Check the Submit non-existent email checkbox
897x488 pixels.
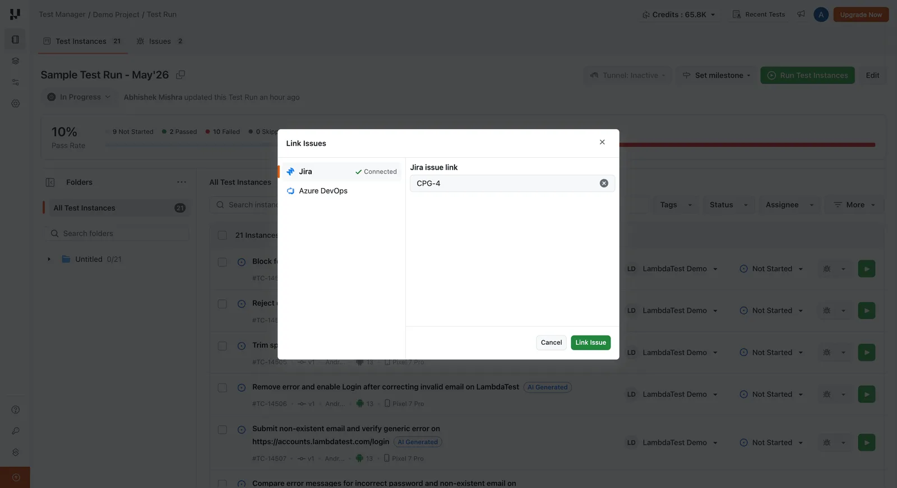tap(222, 430)
